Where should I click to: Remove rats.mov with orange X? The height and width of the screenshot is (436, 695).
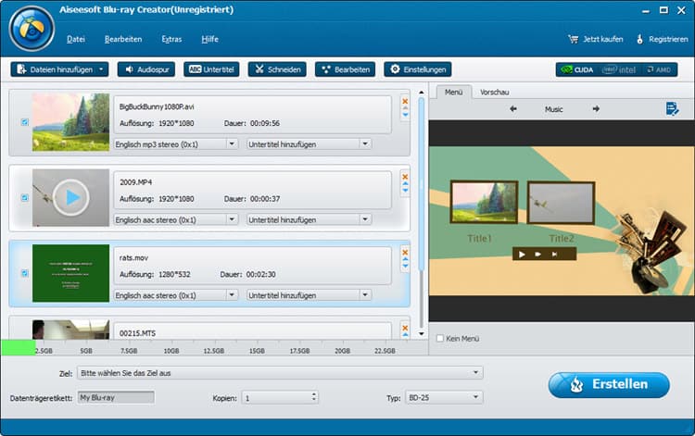[405, 253]
